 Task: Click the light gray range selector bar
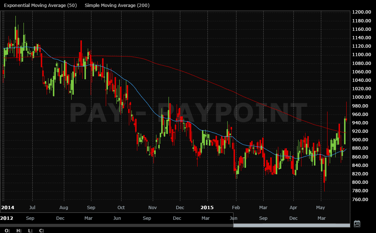(x=291, y=225)
